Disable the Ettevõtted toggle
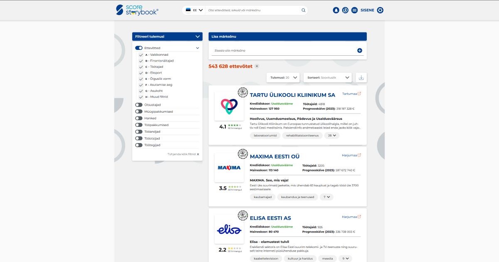 pos(138,48)
